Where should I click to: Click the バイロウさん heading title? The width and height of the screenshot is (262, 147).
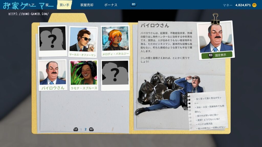tap(155, 26)
